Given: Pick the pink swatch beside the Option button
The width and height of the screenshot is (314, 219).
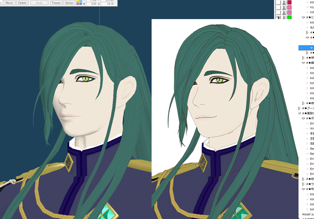Looking at the screenshot, I should tap(78, 4).
